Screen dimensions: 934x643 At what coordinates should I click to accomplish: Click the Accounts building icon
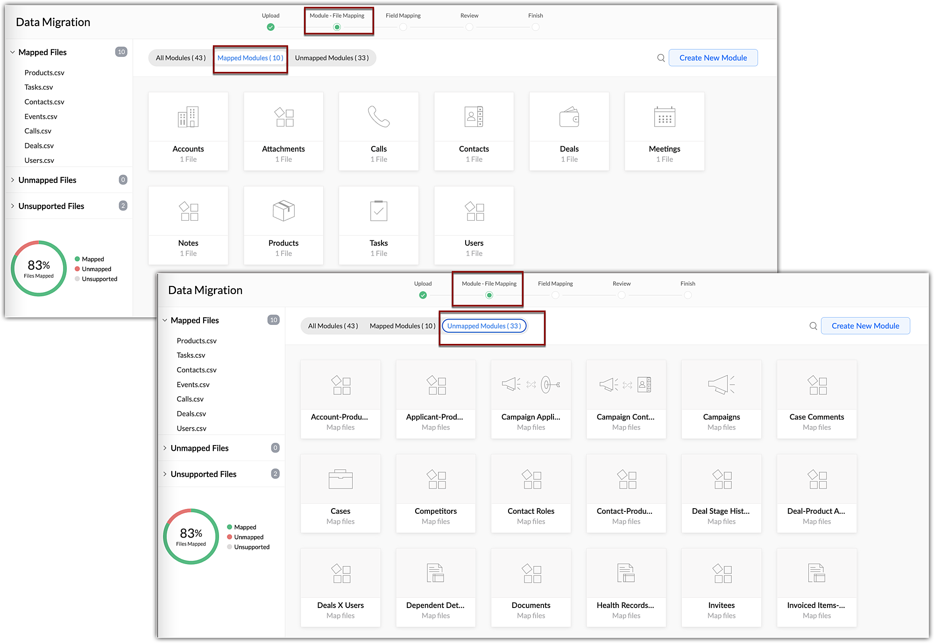pos(188,117)
